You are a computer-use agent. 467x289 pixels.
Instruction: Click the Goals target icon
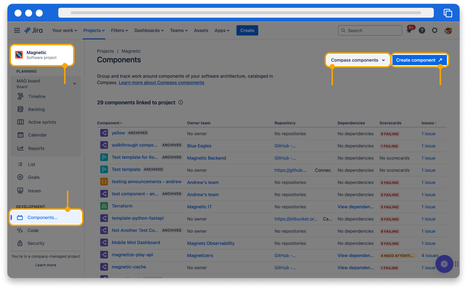point(20,177)
